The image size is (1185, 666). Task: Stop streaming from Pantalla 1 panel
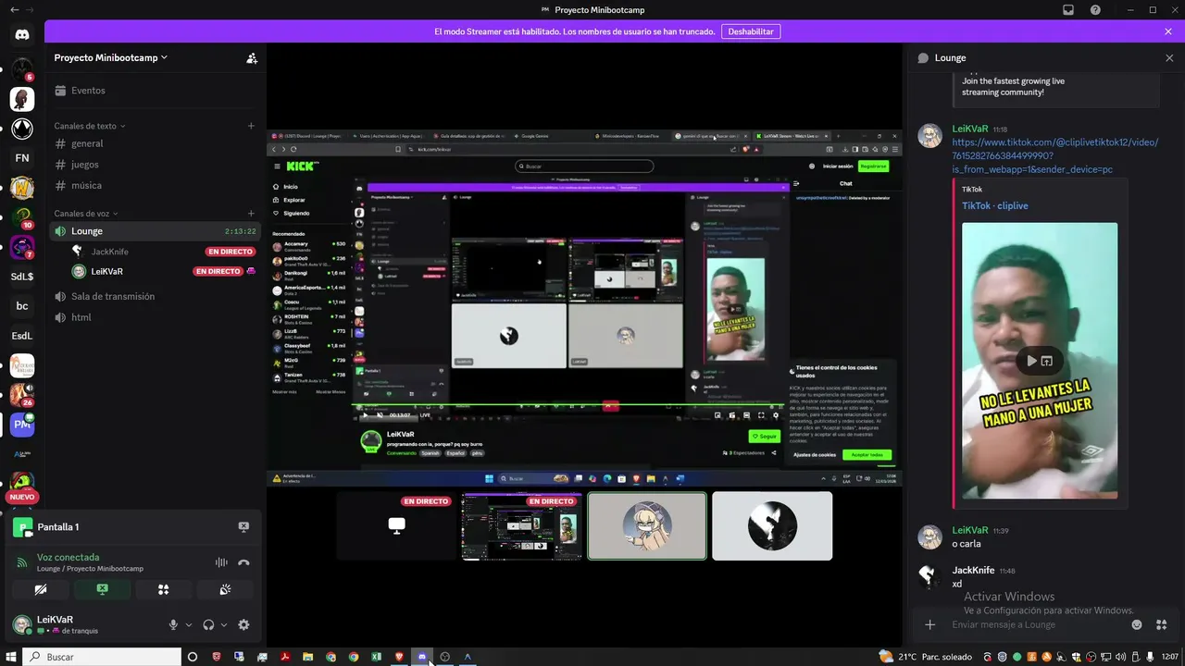243,527
